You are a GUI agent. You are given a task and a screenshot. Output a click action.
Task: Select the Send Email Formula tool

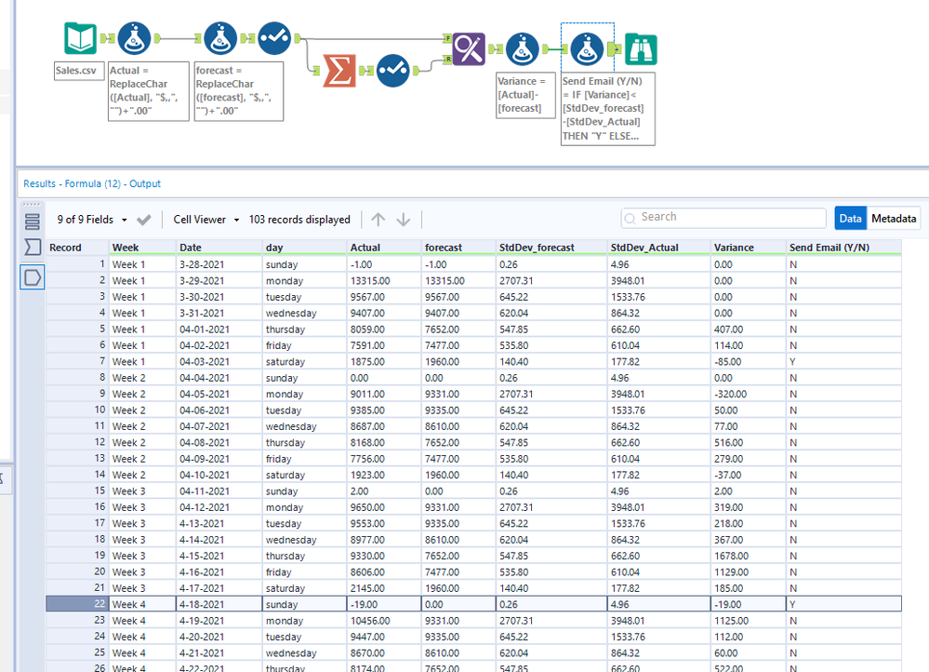tap(587, 49)
